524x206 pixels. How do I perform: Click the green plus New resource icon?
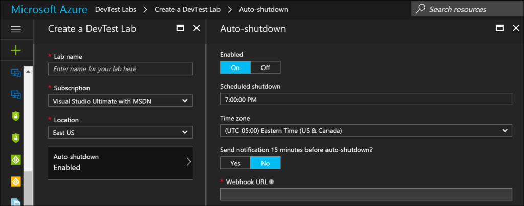coord(16,51)
